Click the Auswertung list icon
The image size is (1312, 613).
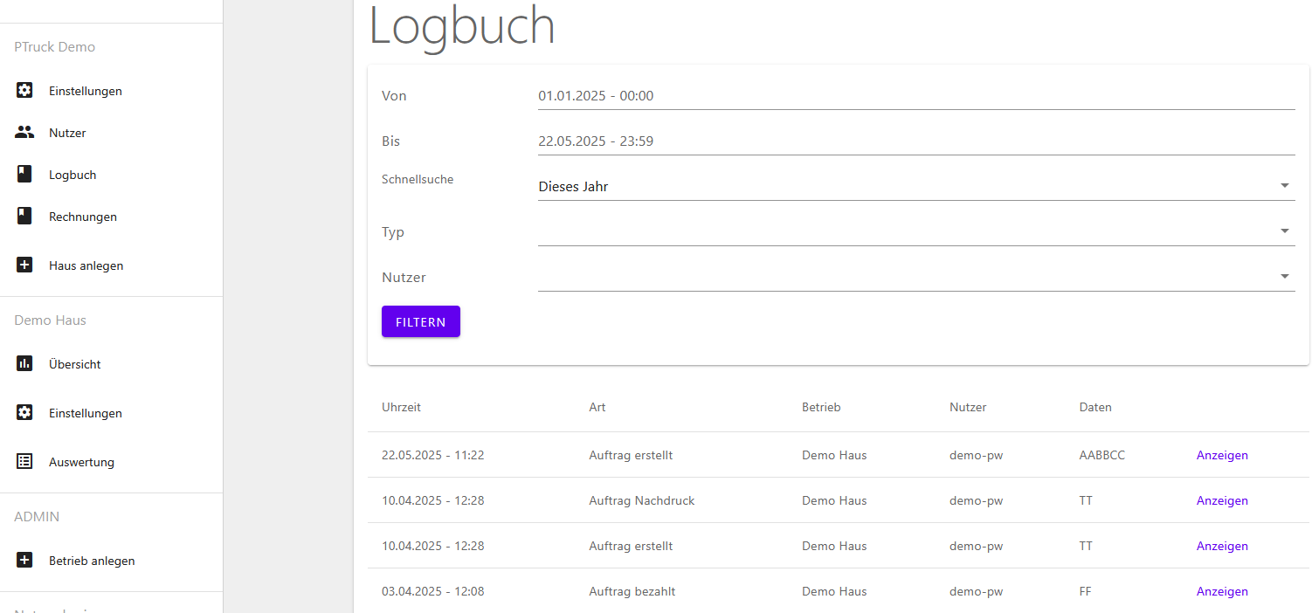[x=24, y=461]
